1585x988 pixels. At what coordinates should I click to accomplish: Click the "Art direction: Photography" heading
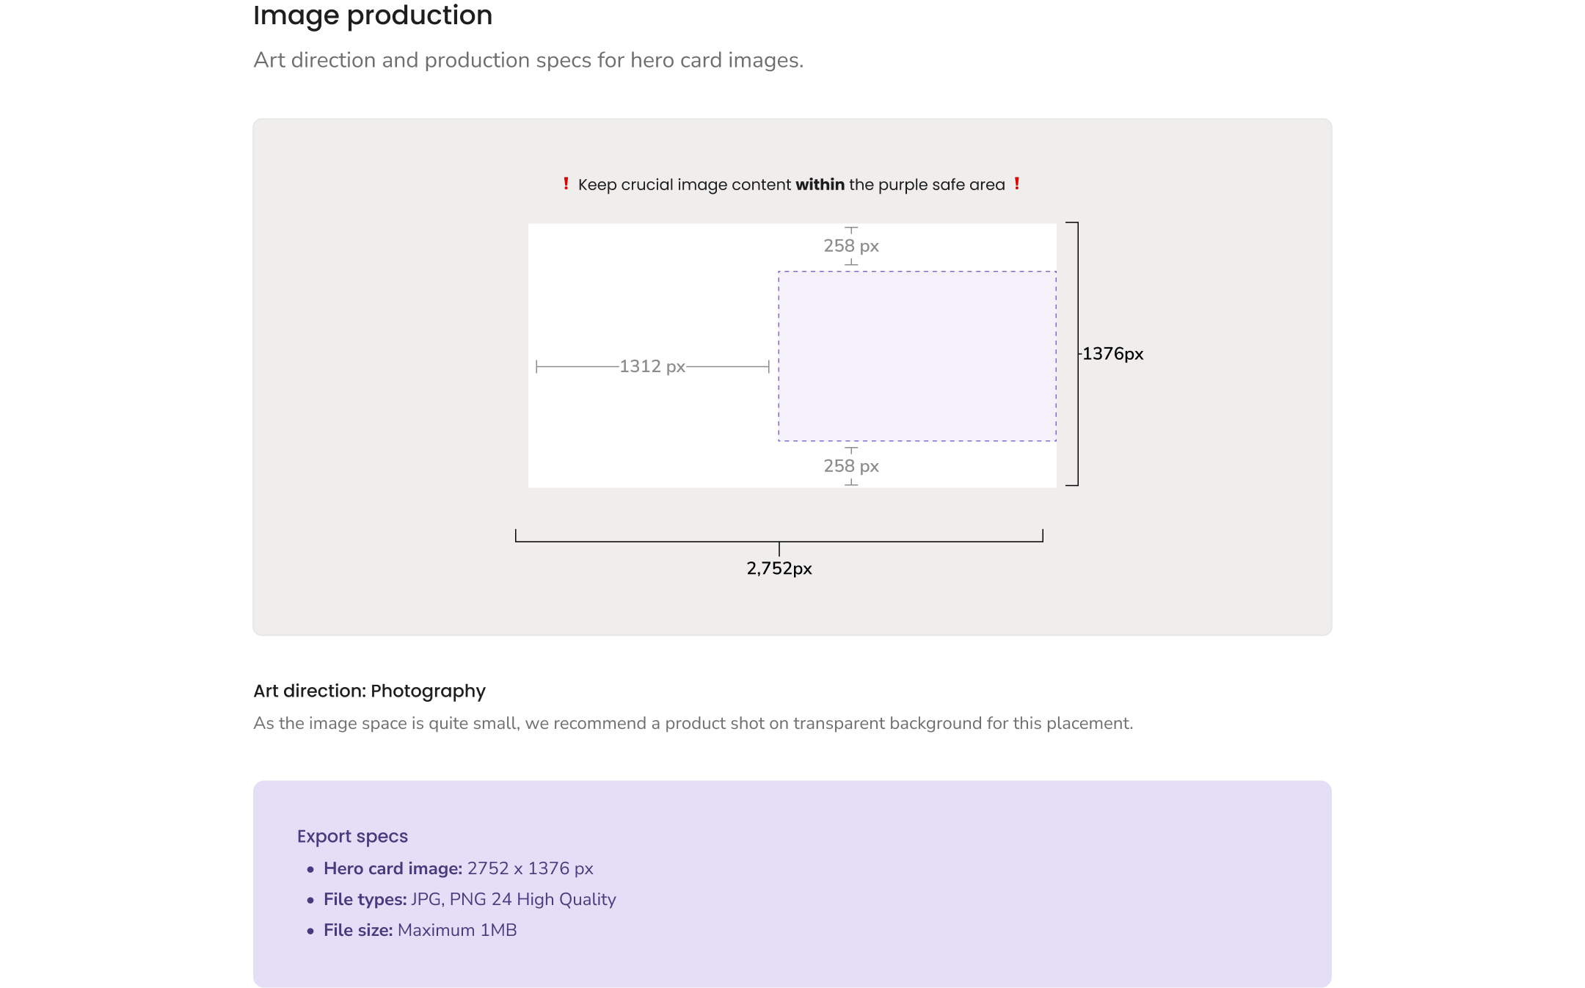click(369, 691)
